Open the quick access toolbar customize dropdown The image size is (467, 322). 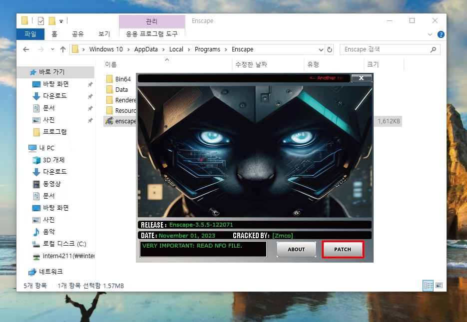pos(61,21)
